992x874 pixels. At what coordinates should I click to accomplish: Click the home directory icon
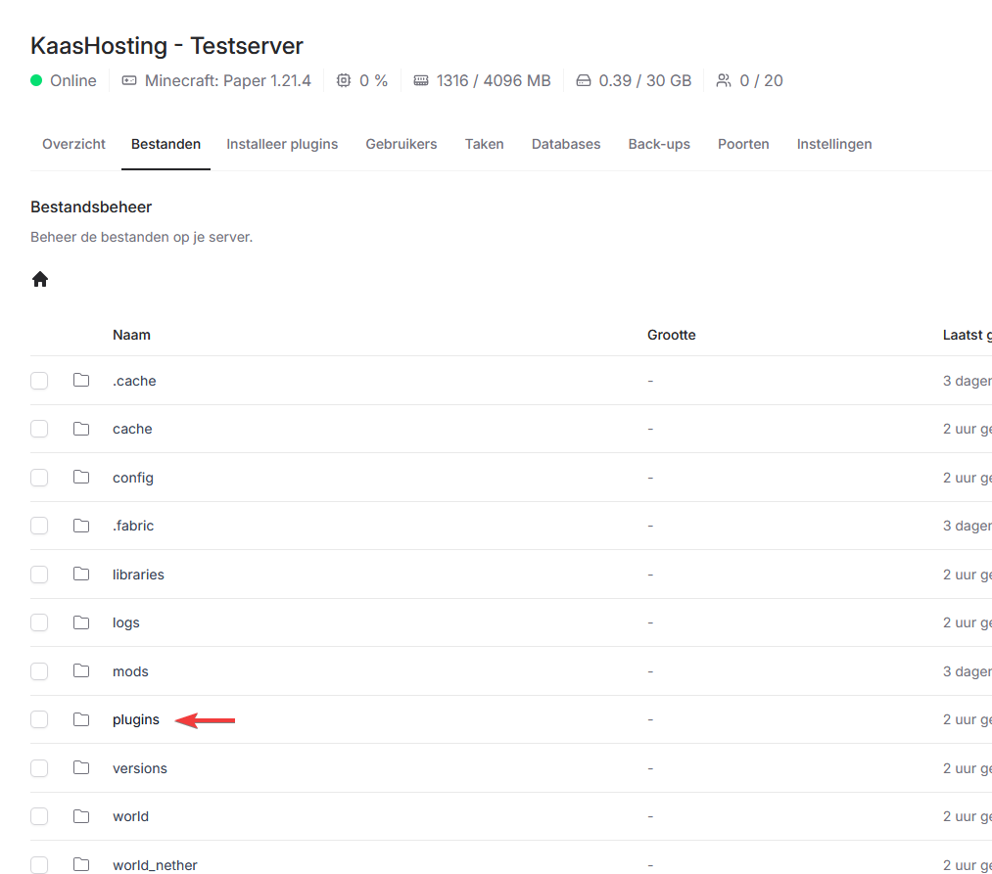(x=40, y=280)
